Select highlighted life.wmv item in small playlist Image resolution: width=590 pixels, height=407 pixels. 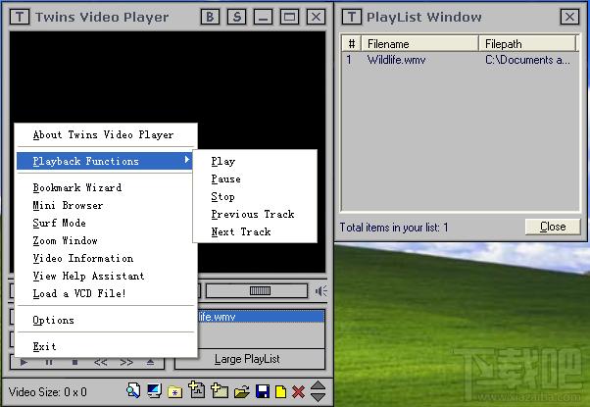[261, 317]
